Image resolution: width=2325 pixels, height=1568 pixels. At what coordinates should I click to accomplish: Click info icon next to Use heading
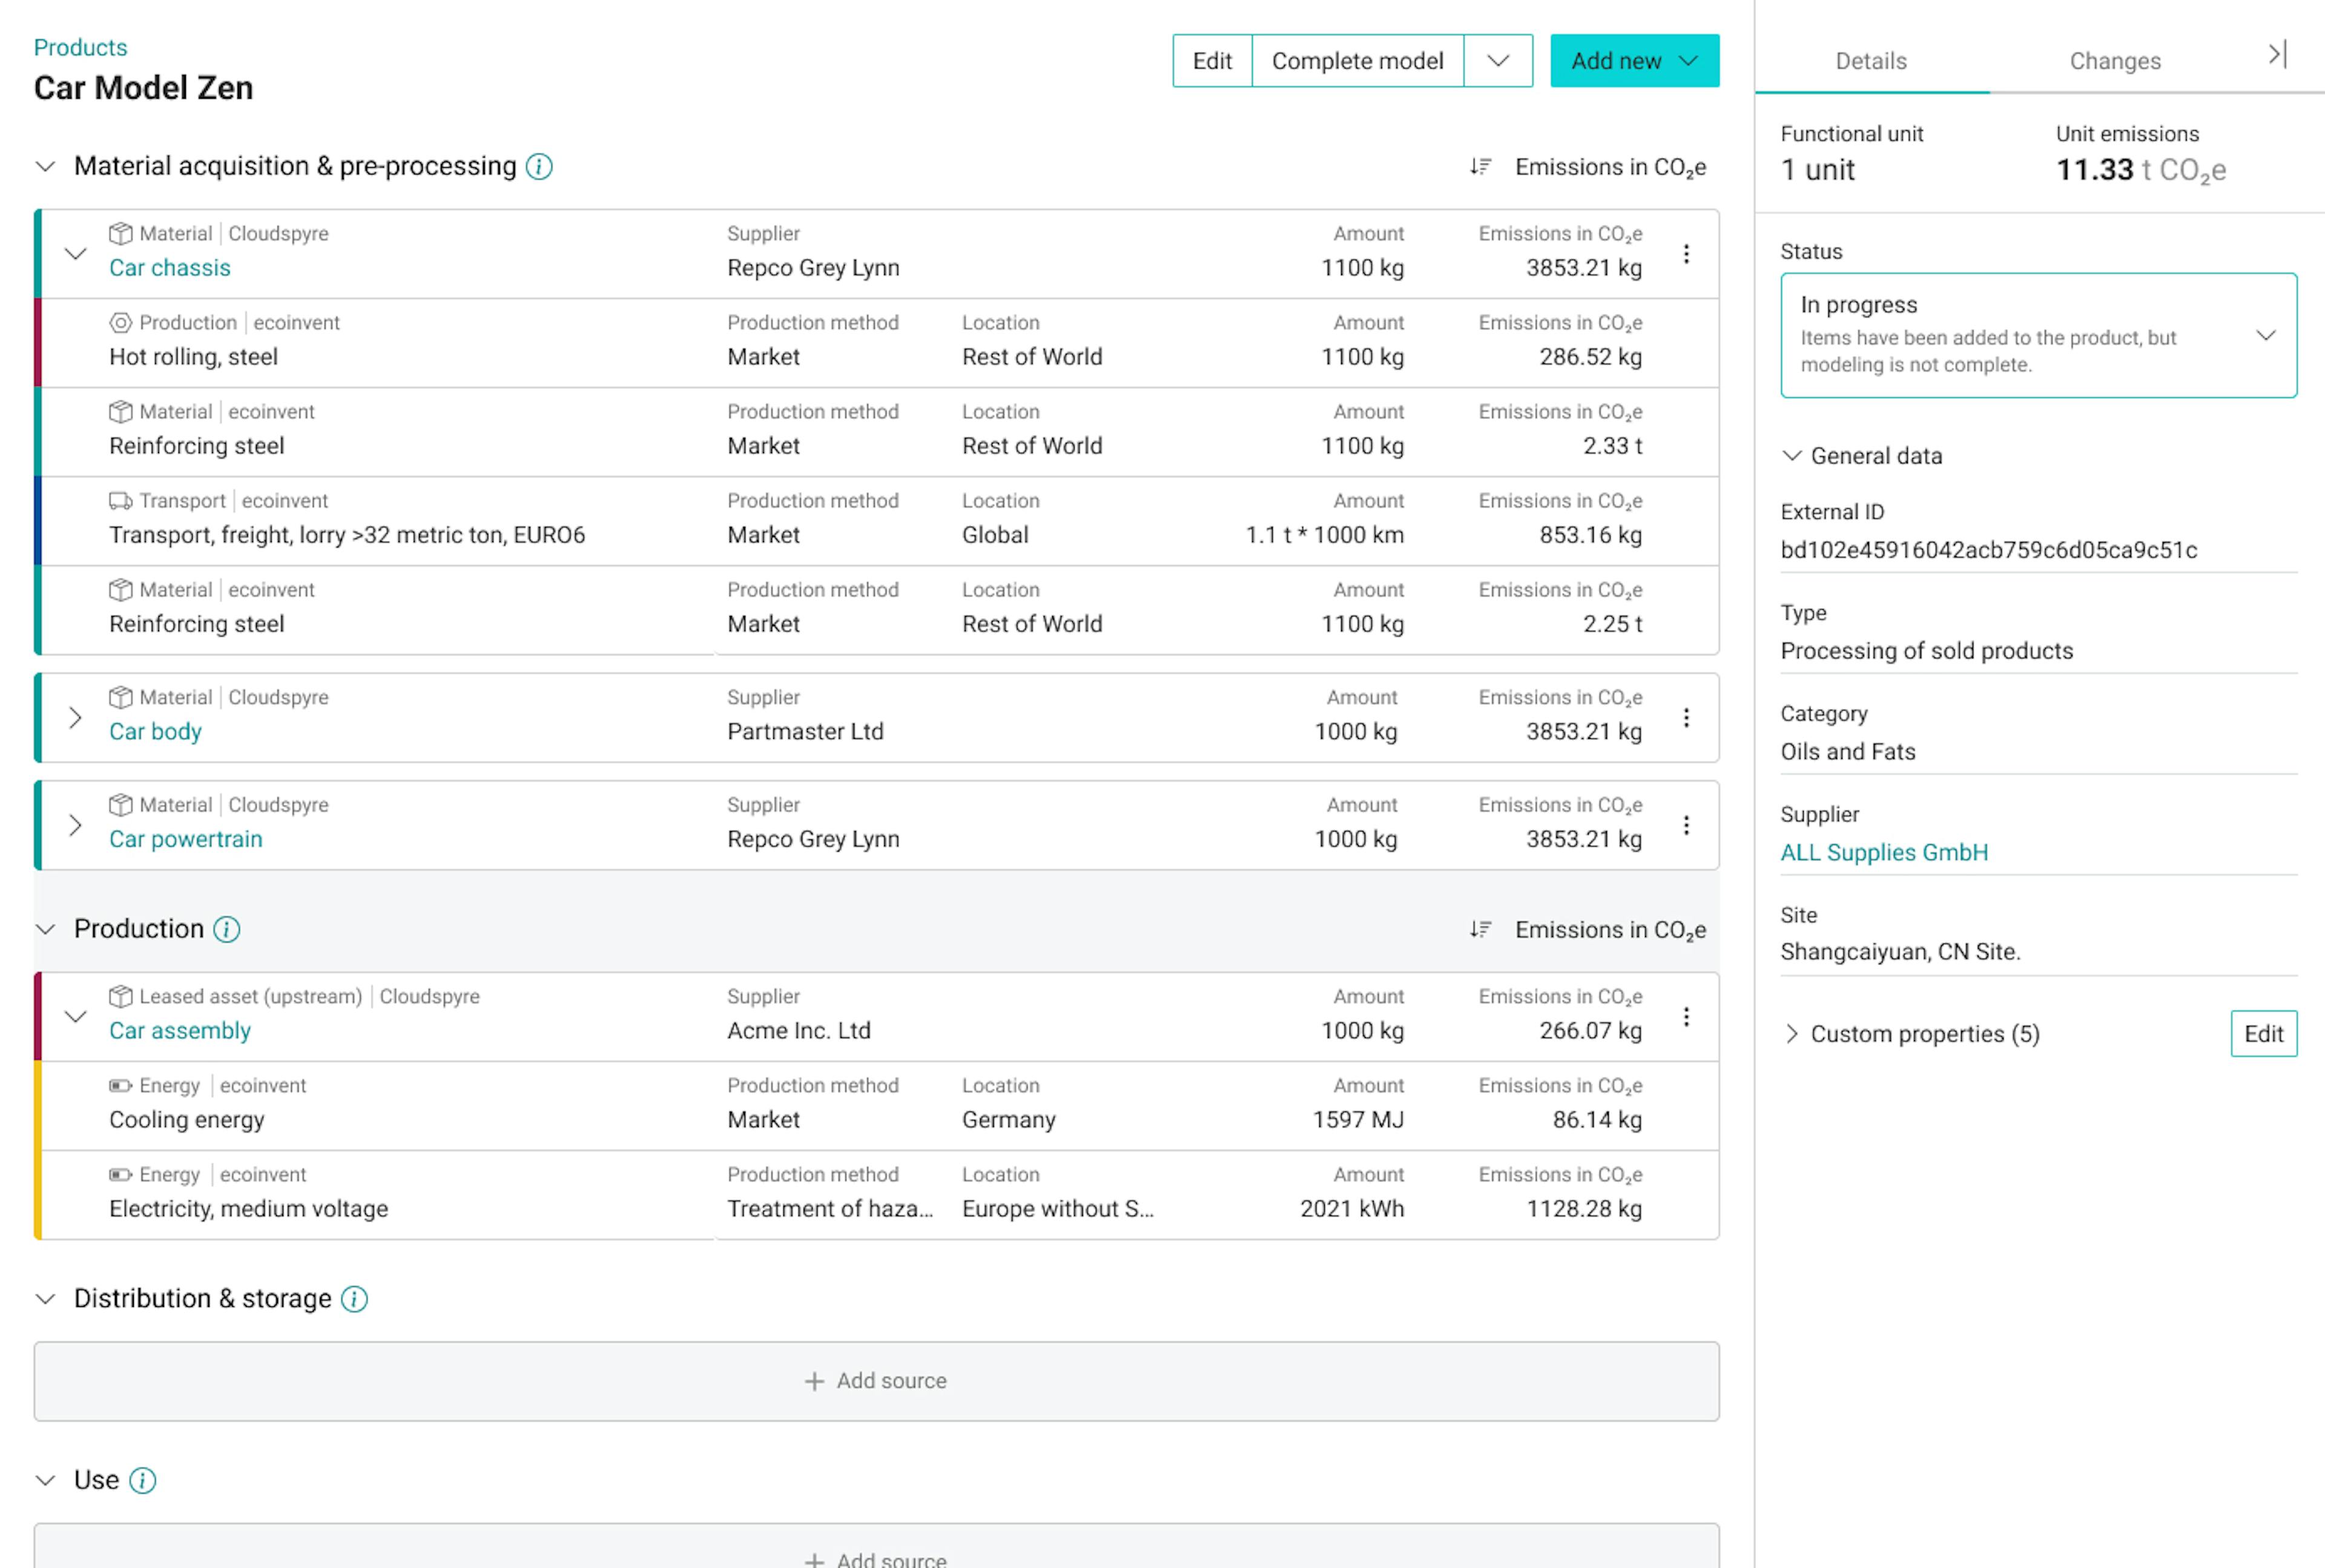point(143,1480)
